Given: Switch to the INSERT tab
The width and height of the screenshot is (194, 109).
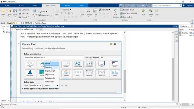Looking at the screenshot, I should [67, 5].
